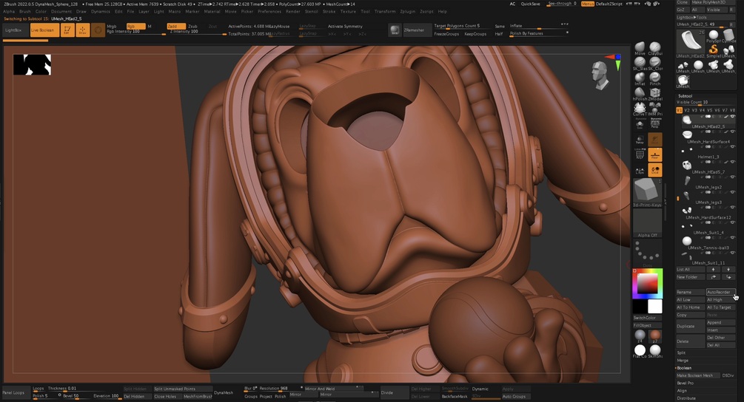Expand the Merge section
The width and height of the screenshot is (744, 402).
(683, 361)
